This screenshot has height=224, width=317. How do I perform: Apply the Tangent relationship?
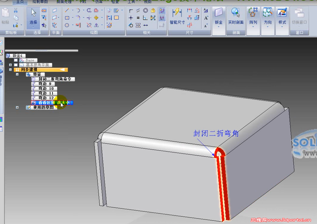click(x=131, y=25)
